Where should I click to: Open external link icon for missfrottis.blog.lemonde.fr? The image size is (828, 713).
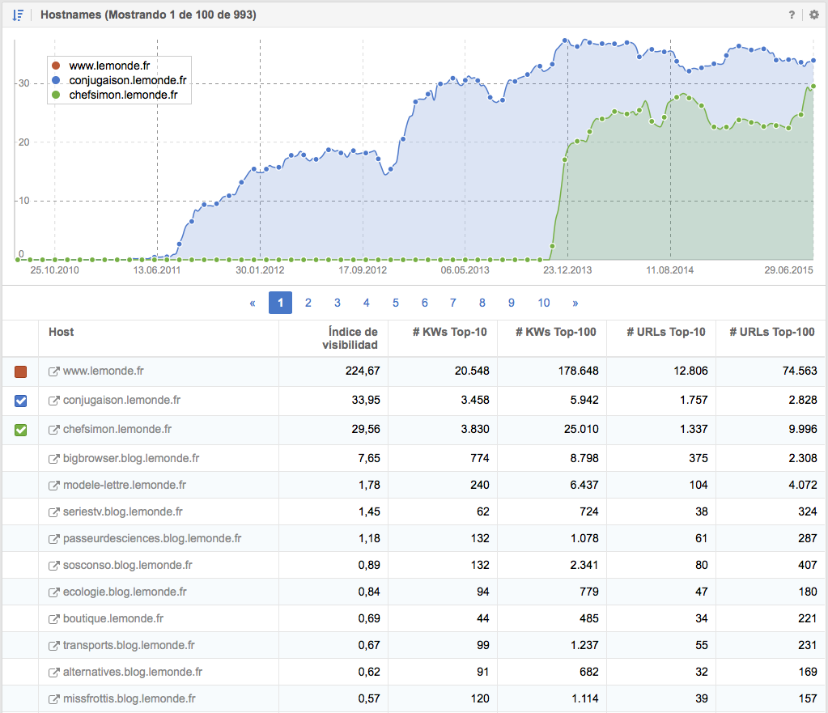[54, 699]
